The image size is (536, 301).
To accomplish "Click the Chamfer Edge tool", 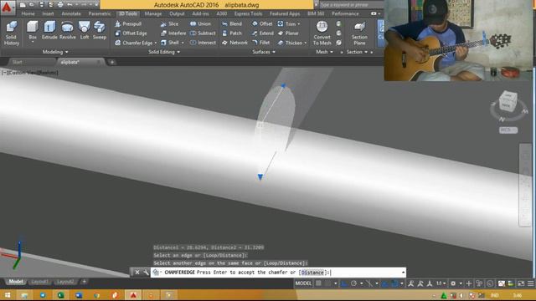I will click(x=134, y=43).
